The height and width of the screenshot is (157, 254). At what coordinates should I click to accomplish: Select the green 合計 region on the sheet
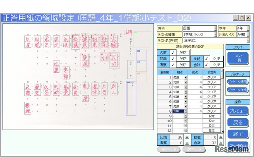pyautogui.click(x=142, y=39)
